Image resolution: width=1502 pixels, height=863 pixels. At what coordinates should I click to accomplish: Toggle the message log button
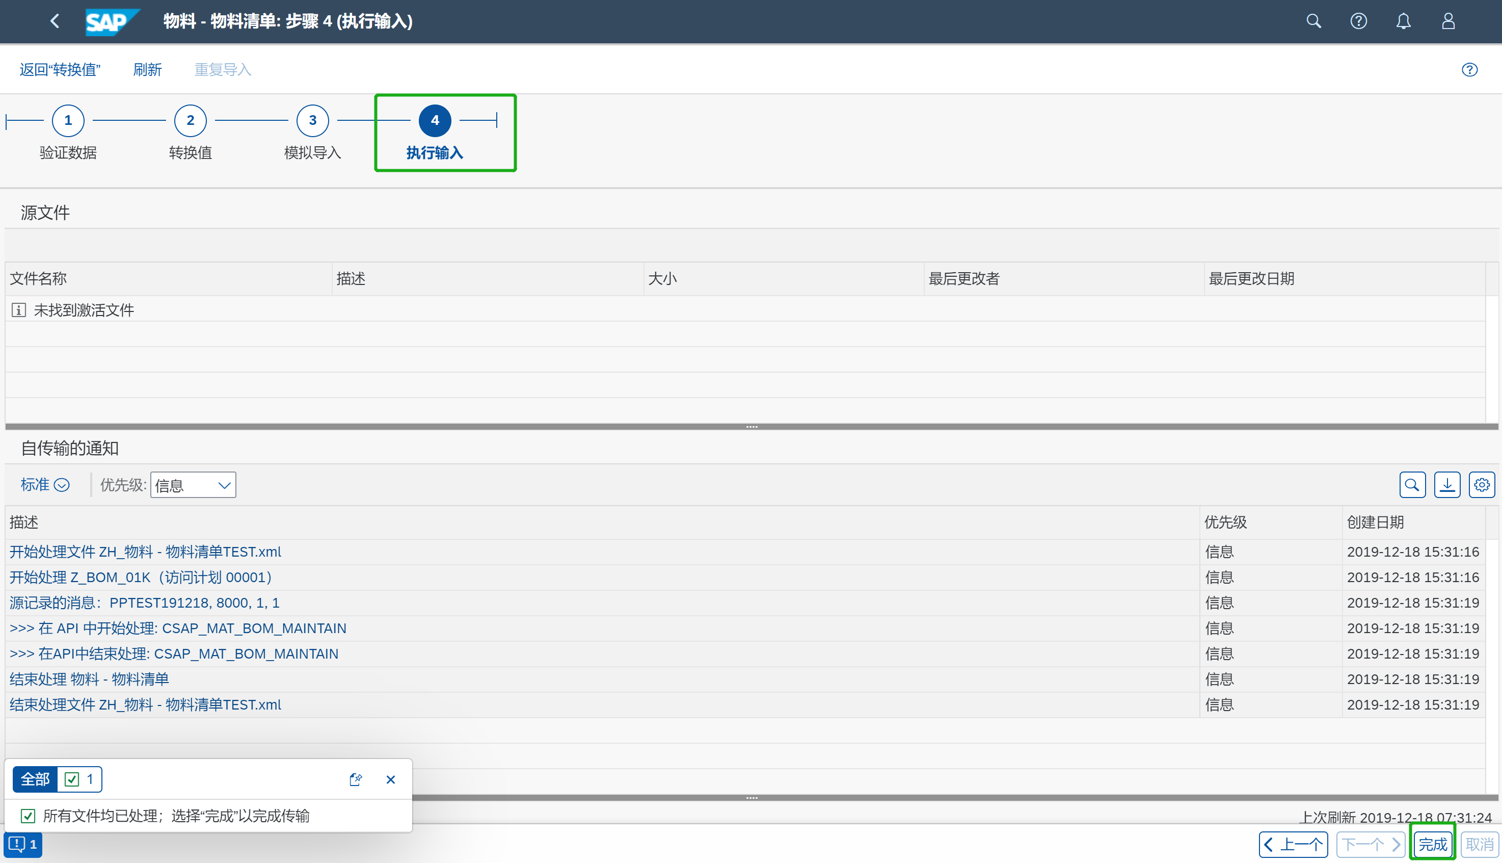tap(23, 844)
